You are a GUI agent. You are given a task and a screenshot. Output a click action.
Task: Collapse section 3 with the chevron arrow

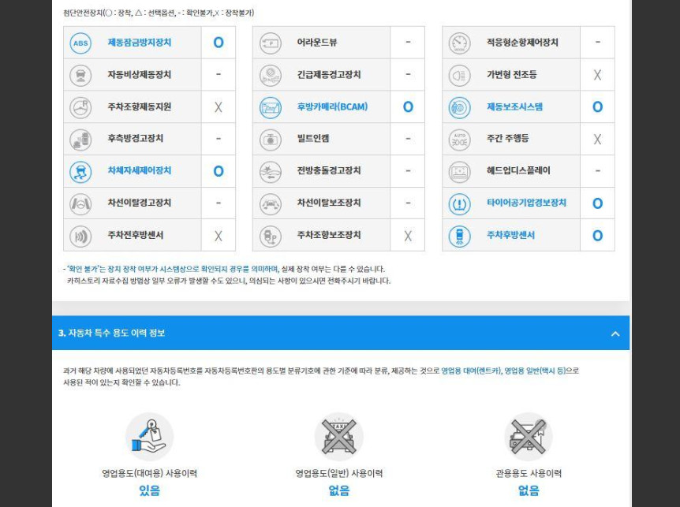(615, 334)
